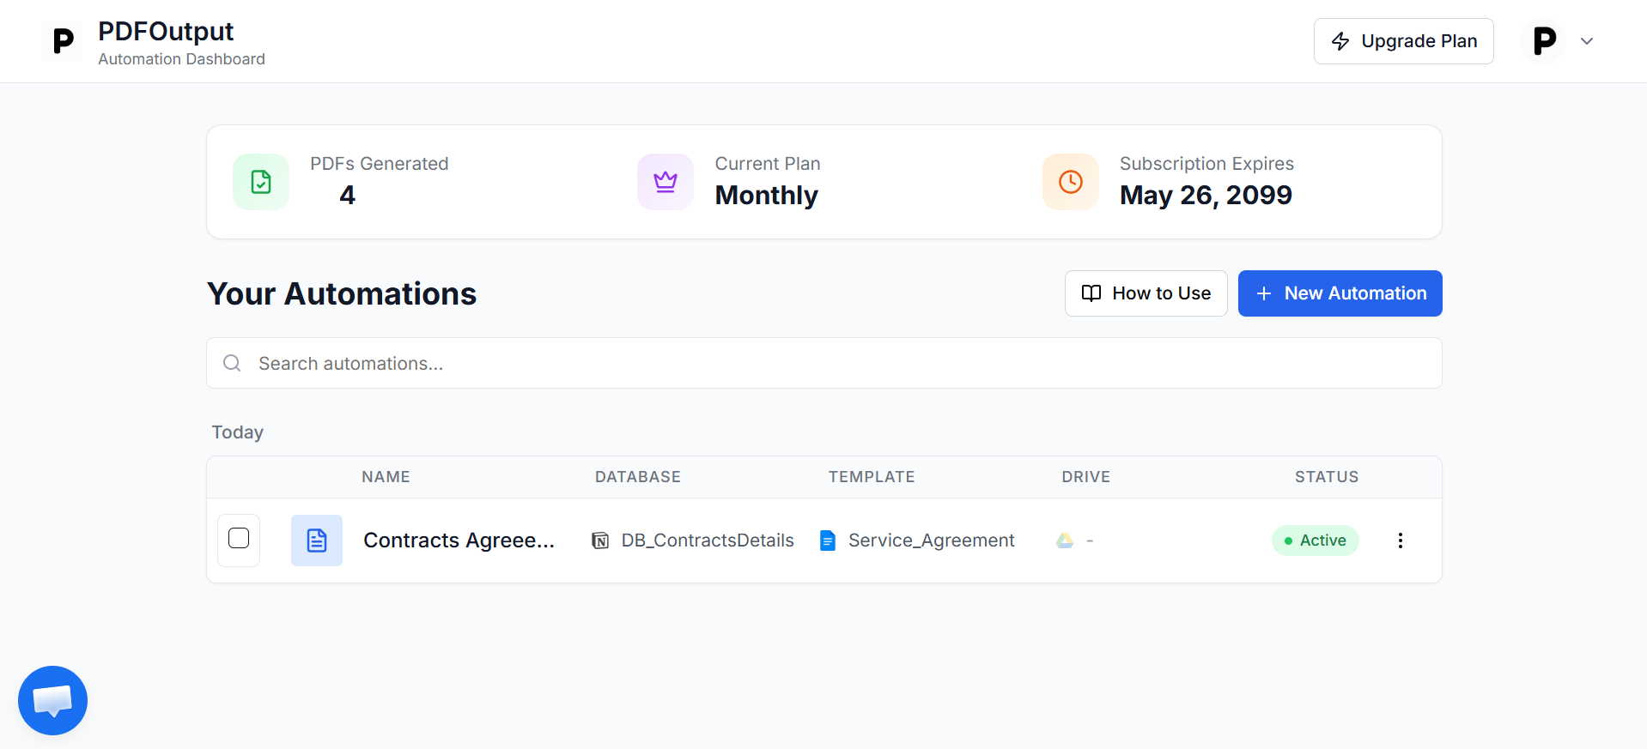1647x749 pixels.
Task: Click the green PDFs Generated icon
Action: 261,182
